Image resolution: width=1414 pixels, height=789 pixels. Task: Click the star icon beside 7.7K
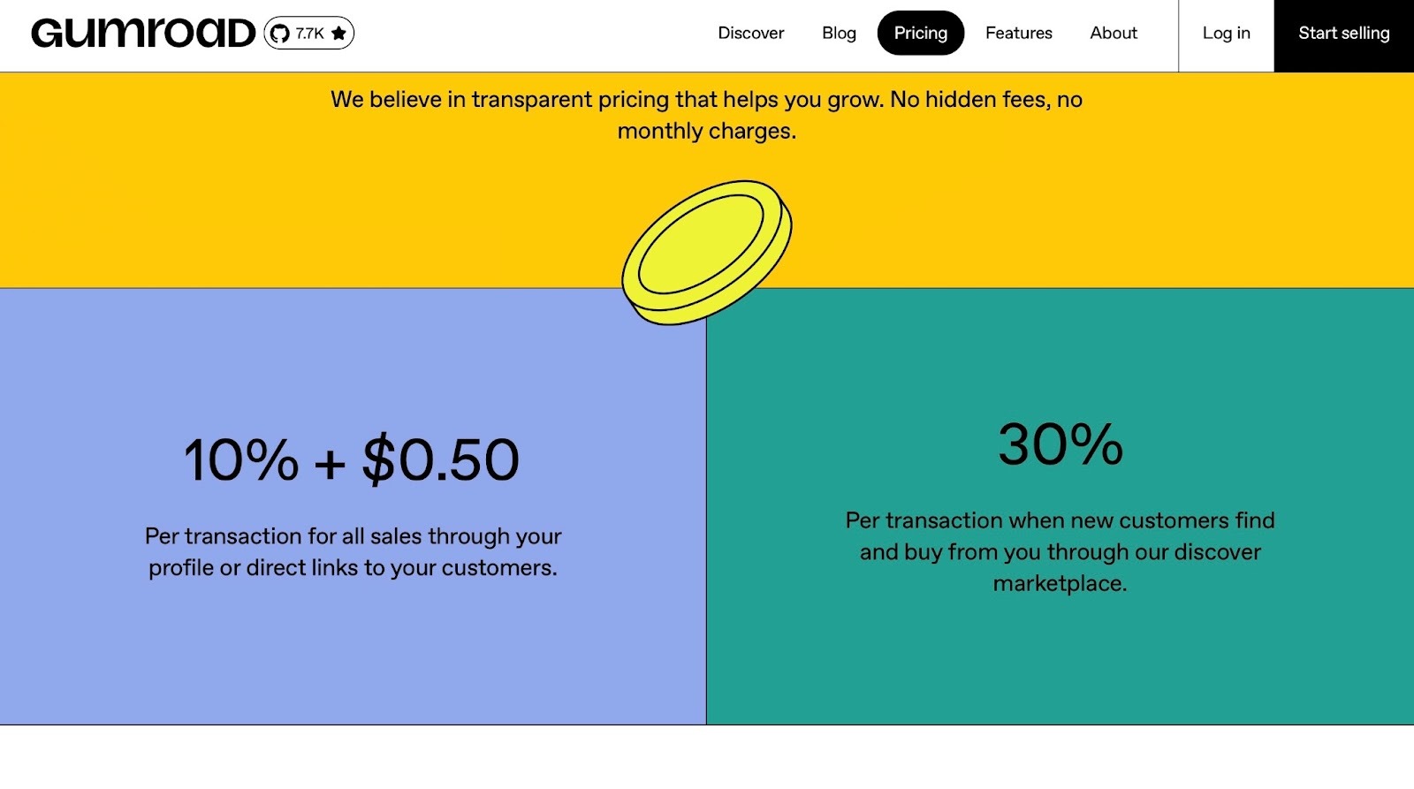point(337,33)
